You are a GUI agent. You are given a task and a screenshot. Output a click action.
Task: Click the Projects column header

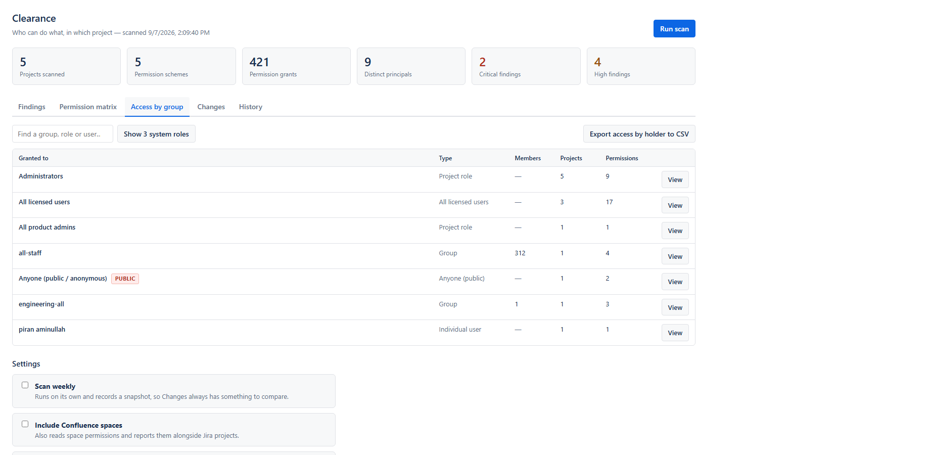coord(571,158)
